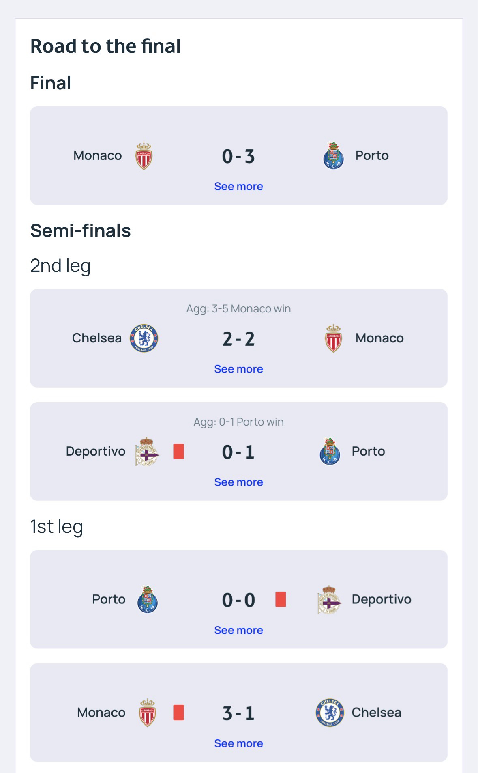The image size is (478, 773).
Task: Open See more for Porto 0-0 Deportivo
Action: pyautogui.click(x=238, y=630)
